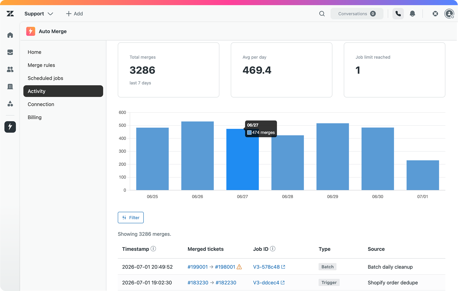
Task: Expand the Support dropdown
Action: click(39, 14)
